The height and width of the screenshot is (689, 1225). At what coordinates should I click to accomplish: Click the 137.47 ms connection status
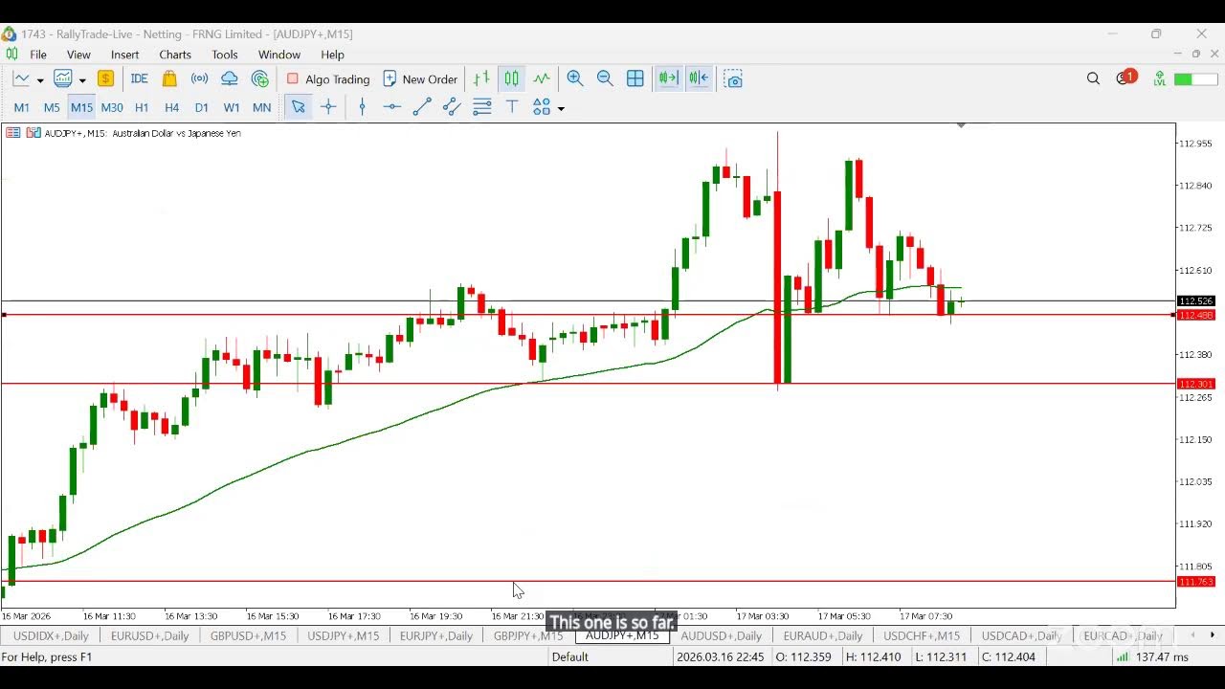1152,656
